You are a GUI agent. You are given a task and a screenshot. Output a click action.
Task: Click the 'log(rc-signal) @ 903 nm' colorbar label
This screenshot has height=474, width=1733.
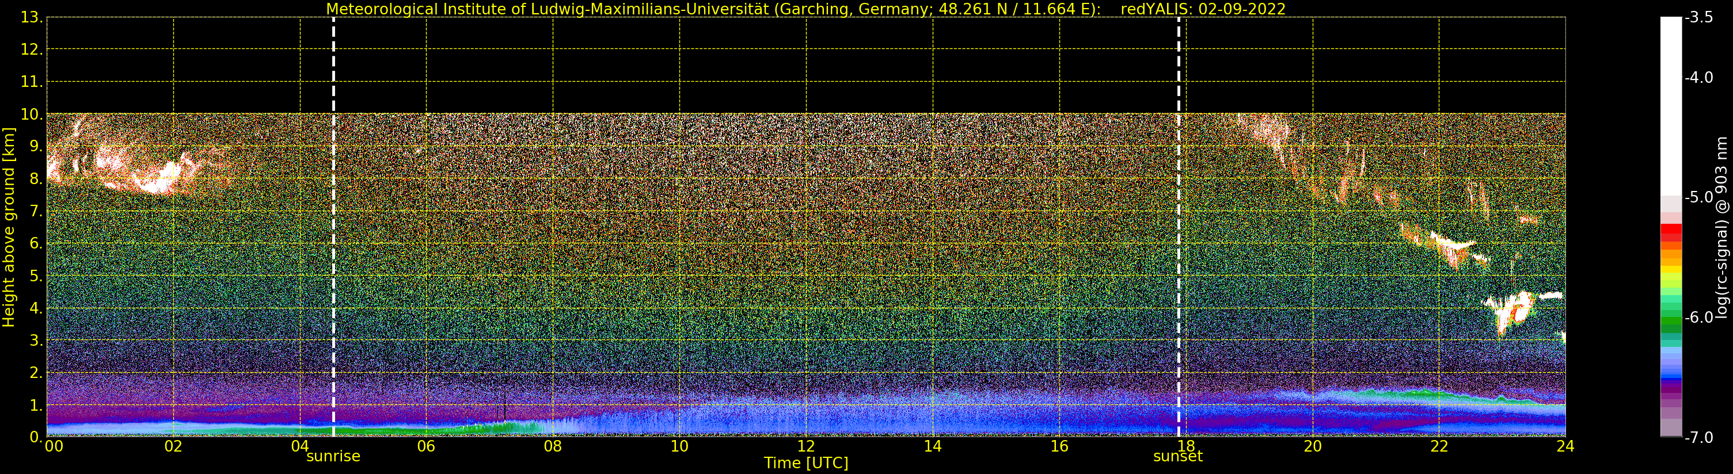[x=1721, y=227]
